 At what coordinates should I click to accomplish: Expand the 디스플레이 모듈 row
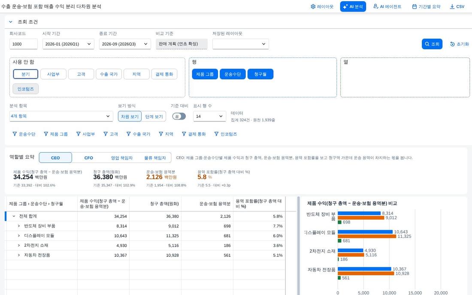tap(18, 235)
